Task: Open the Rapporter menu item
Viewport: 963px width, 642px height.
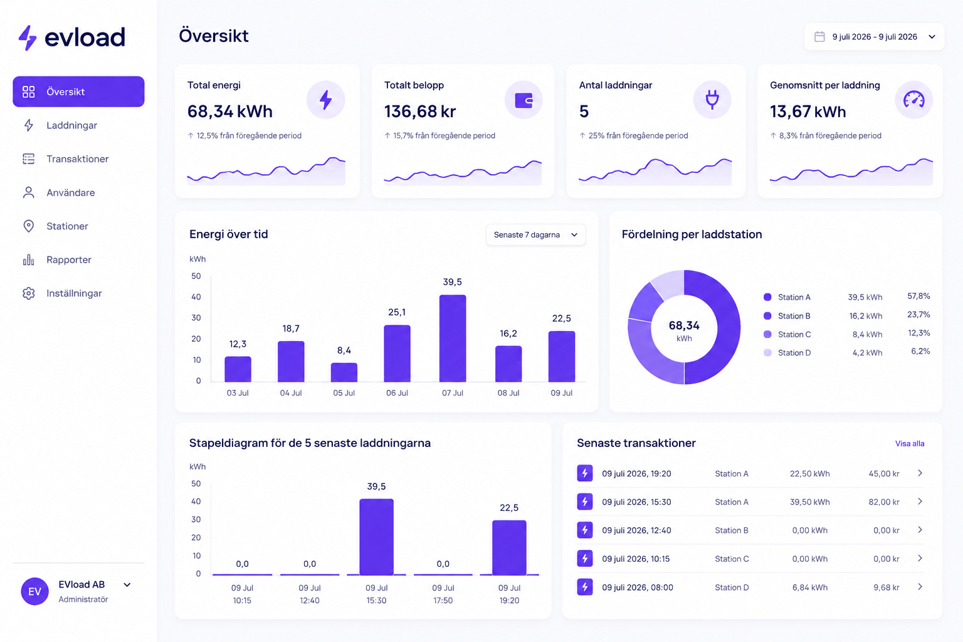Action: coord(78,260)
